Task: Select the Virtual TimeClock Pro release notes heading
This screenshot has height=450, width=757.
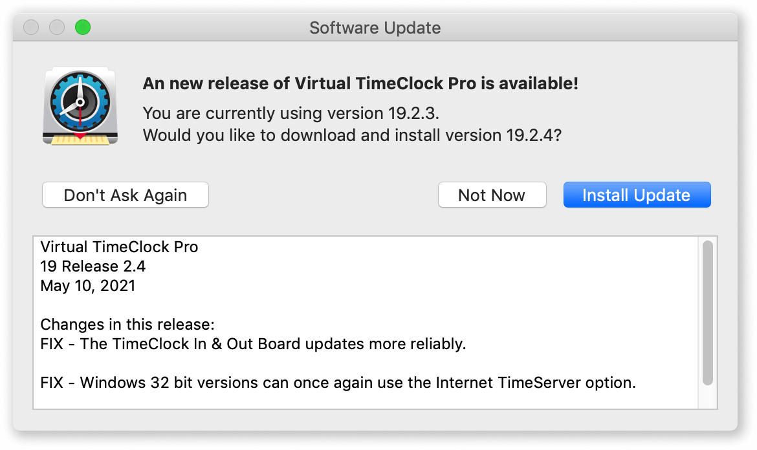Action: [x=119, y=247]
